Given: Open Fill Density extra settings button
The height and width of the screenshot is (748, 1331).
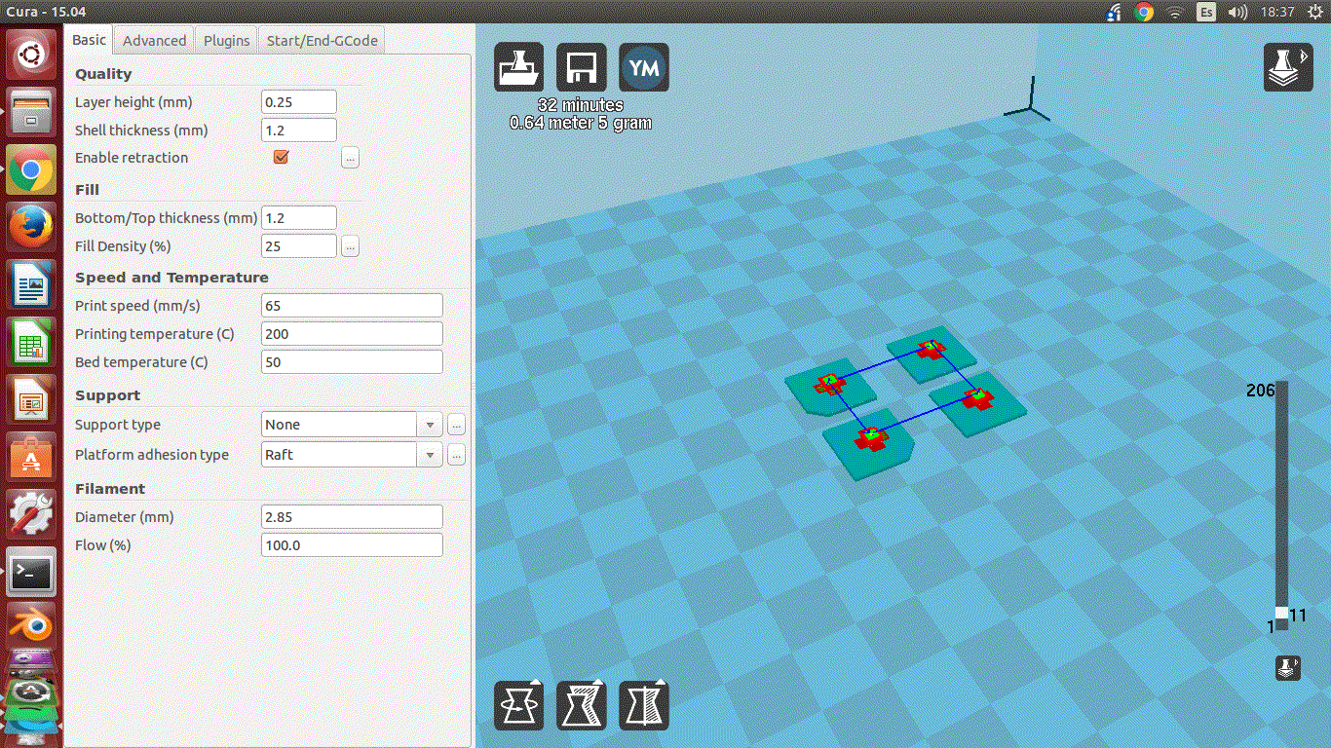Looking at the screenshot, I should 351,246.
